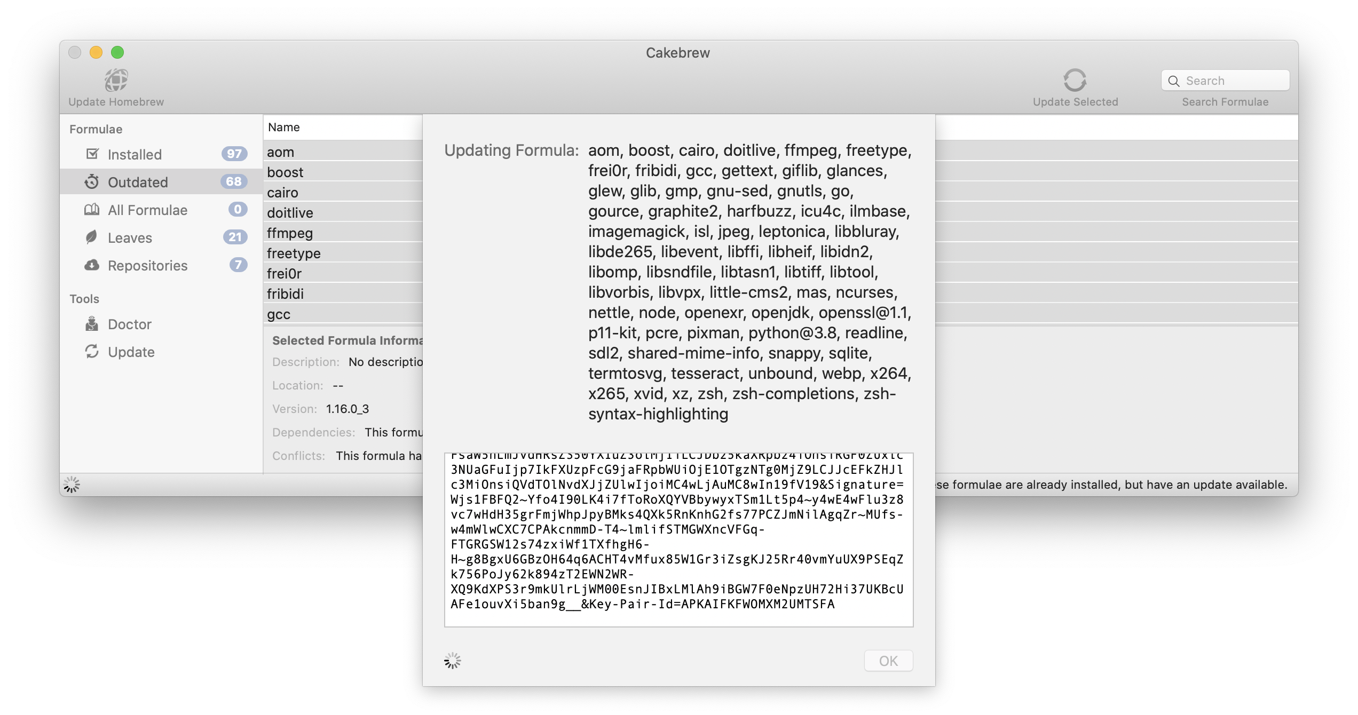Click the Update Selected refresh icon
The width and height of the screenshot is (1358, 715).
[1075, 80]
